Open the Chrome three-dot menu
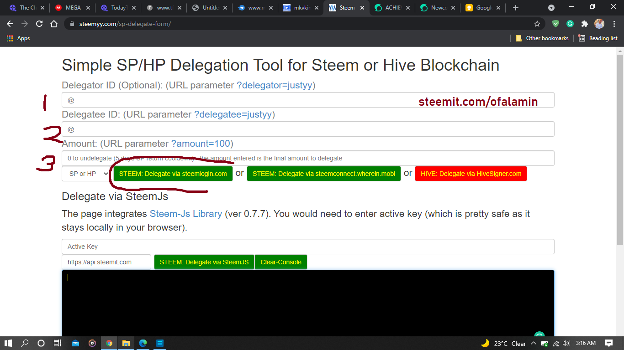The image size is (624, 350). 613,24
